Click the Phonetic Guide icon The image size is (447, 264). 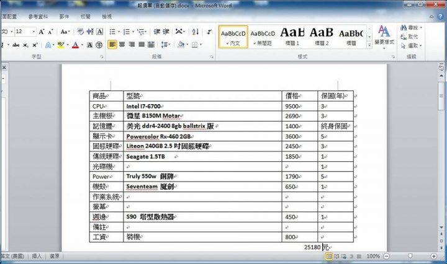tap(90, 32)
